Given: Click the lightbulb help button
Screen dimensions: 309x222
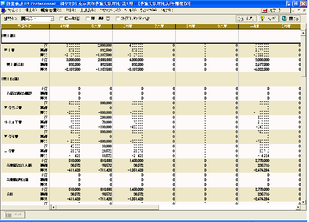Looking at the screenshot, I should pyautogui.click(x=268, y=19).
